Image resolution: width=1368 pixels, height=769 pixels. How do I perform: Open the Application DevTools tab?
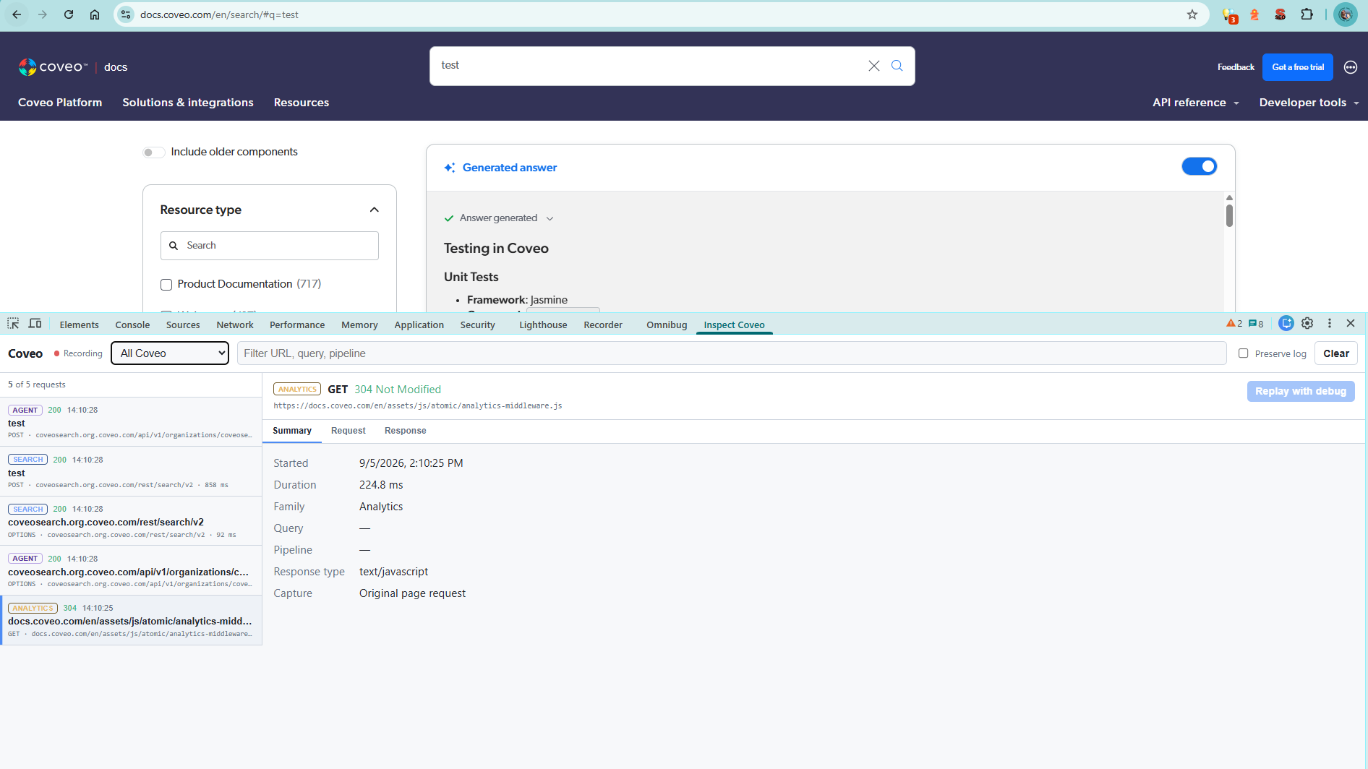click(x=419, y=325)
